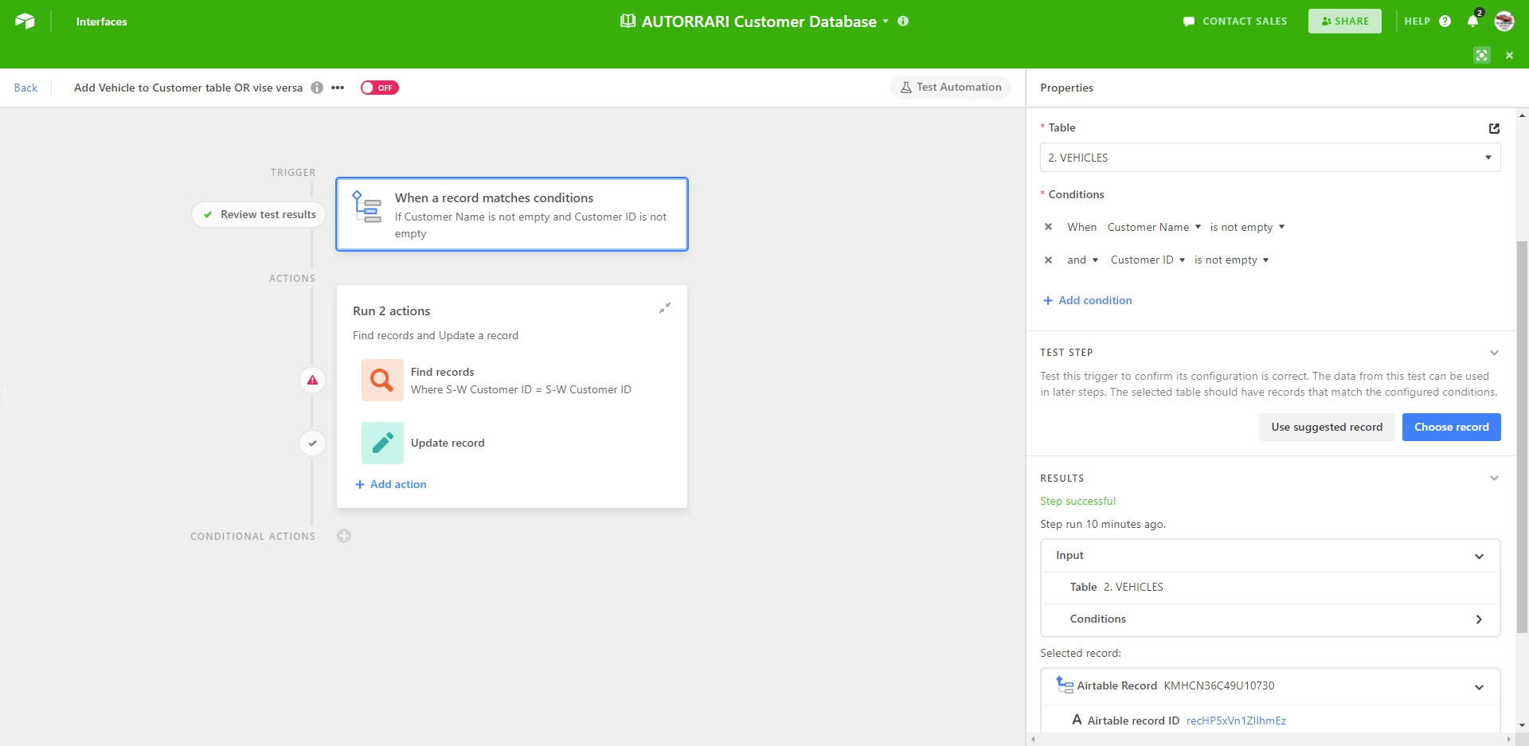Collapse the RESULTS section
Screen dimensions: 1529x746
[x=1494, y=478]
